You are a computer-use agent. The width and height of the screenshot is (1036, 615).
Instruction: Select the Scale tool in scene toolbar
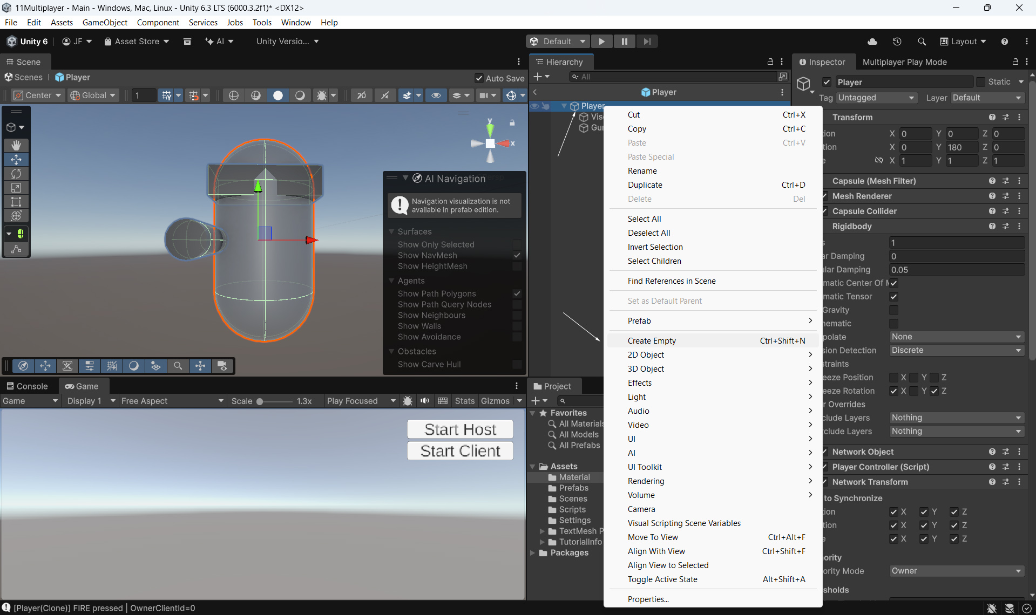(x=16, y=188)
